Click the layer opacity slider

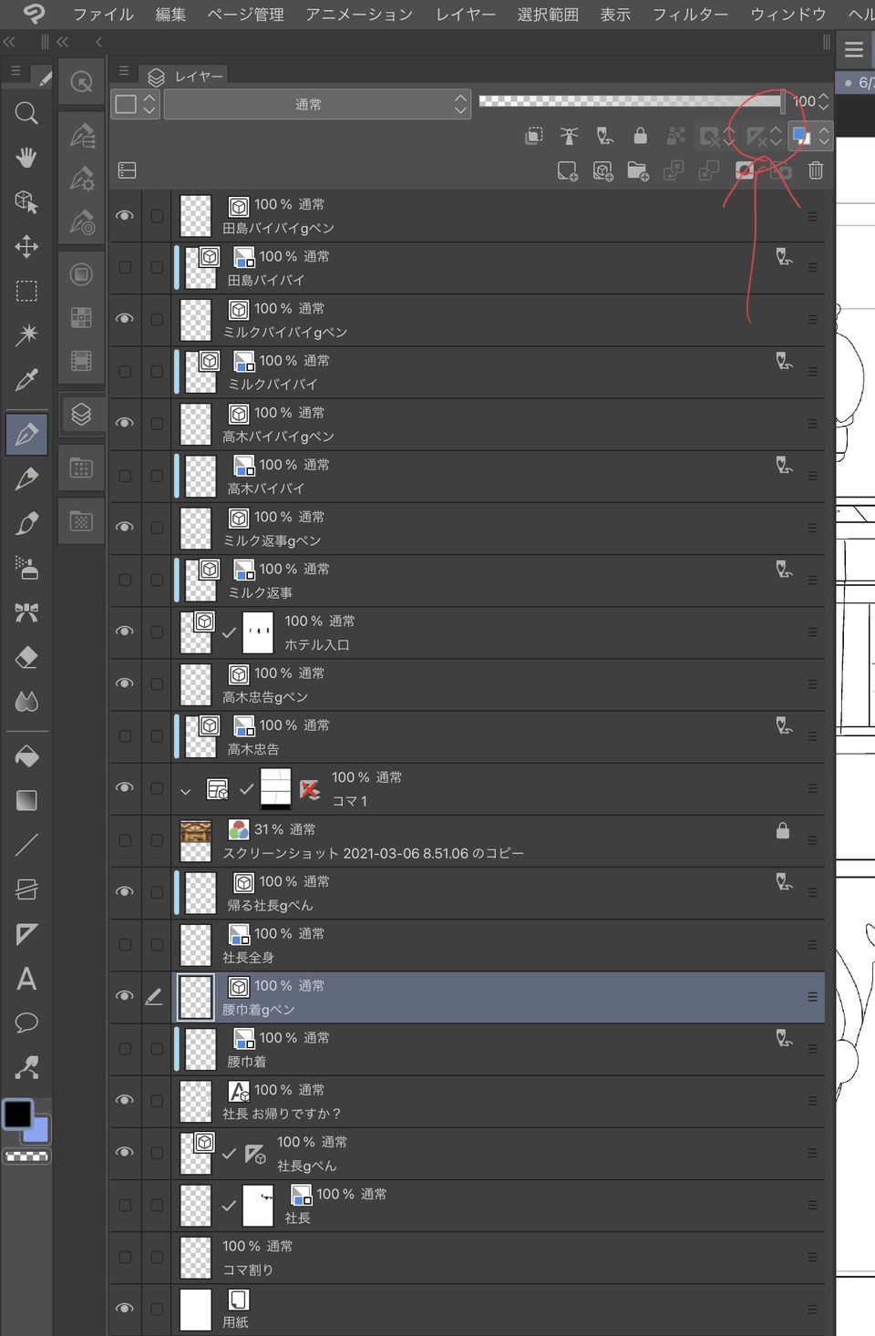(x=631, y=101)
